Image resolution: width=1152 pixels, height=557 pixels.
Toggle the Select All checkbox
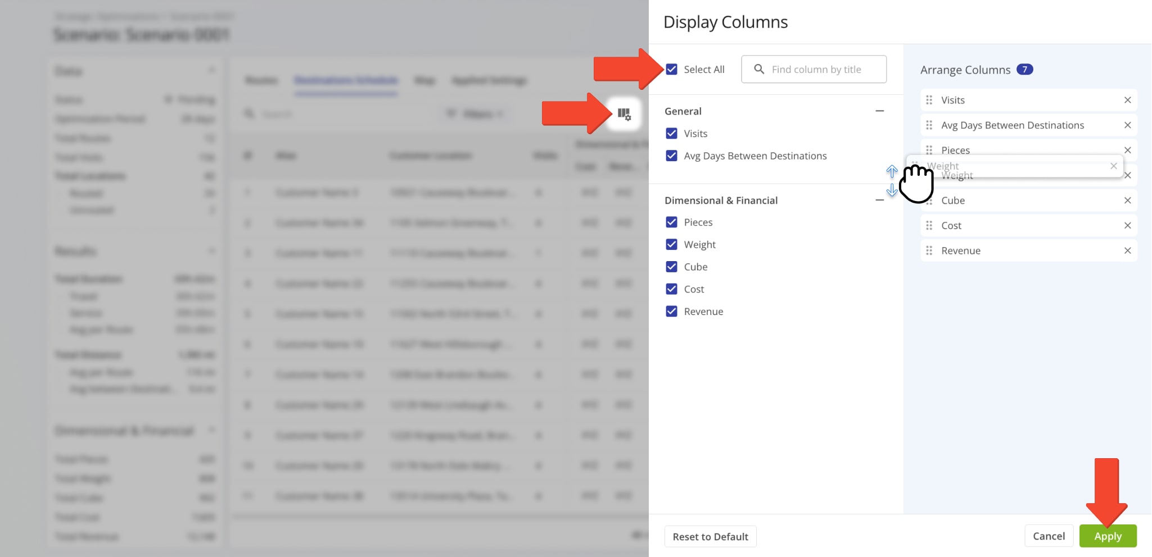pos(671,70)
